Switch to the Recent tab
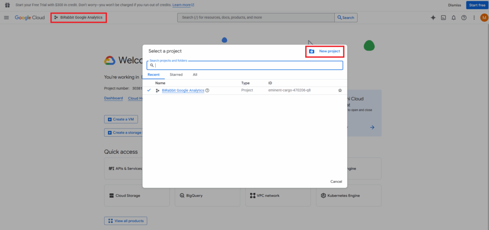 (x=153, y=75)
